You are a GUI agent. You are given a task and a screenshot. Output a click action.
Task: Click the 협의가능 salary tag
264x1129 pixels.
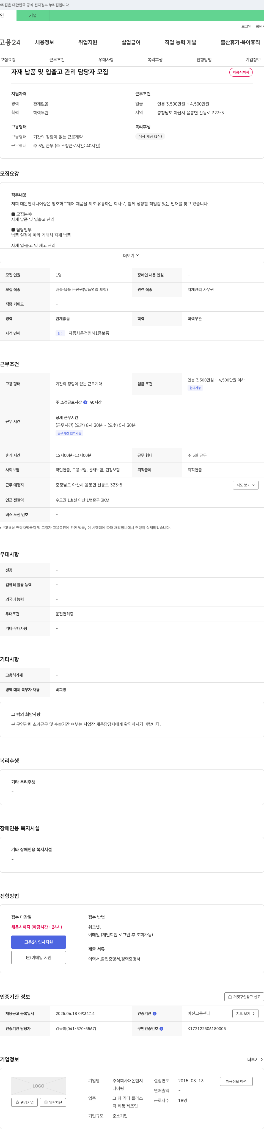click(195, 388)
